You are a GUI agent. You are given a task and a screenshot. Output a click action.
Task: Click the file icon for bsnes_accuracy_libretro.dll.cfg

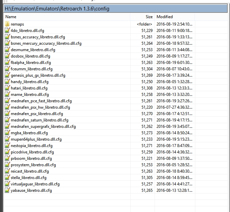7,37
